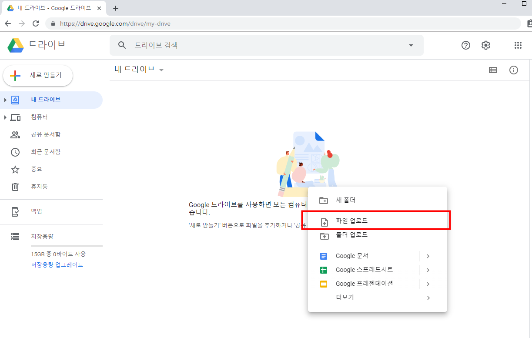Screen dimensions: 532x338
Task: Click the search magnifier icon
Action: tap(122, 45)
